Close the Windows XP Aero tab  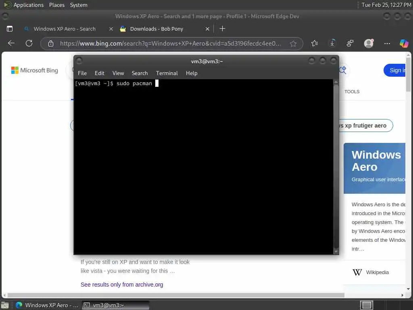(x=111, y=29)
